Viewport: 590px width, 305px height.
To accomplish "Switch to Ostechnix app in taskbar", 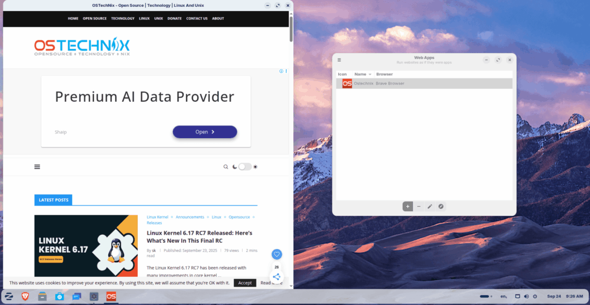I will click(111, 296).
